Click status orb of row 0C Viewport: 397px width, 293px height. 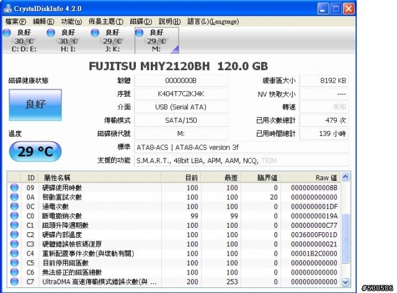click(14, 206)
